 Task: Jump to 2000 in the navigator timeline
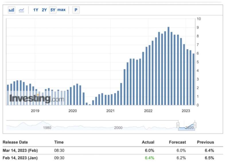click(118, 128)
